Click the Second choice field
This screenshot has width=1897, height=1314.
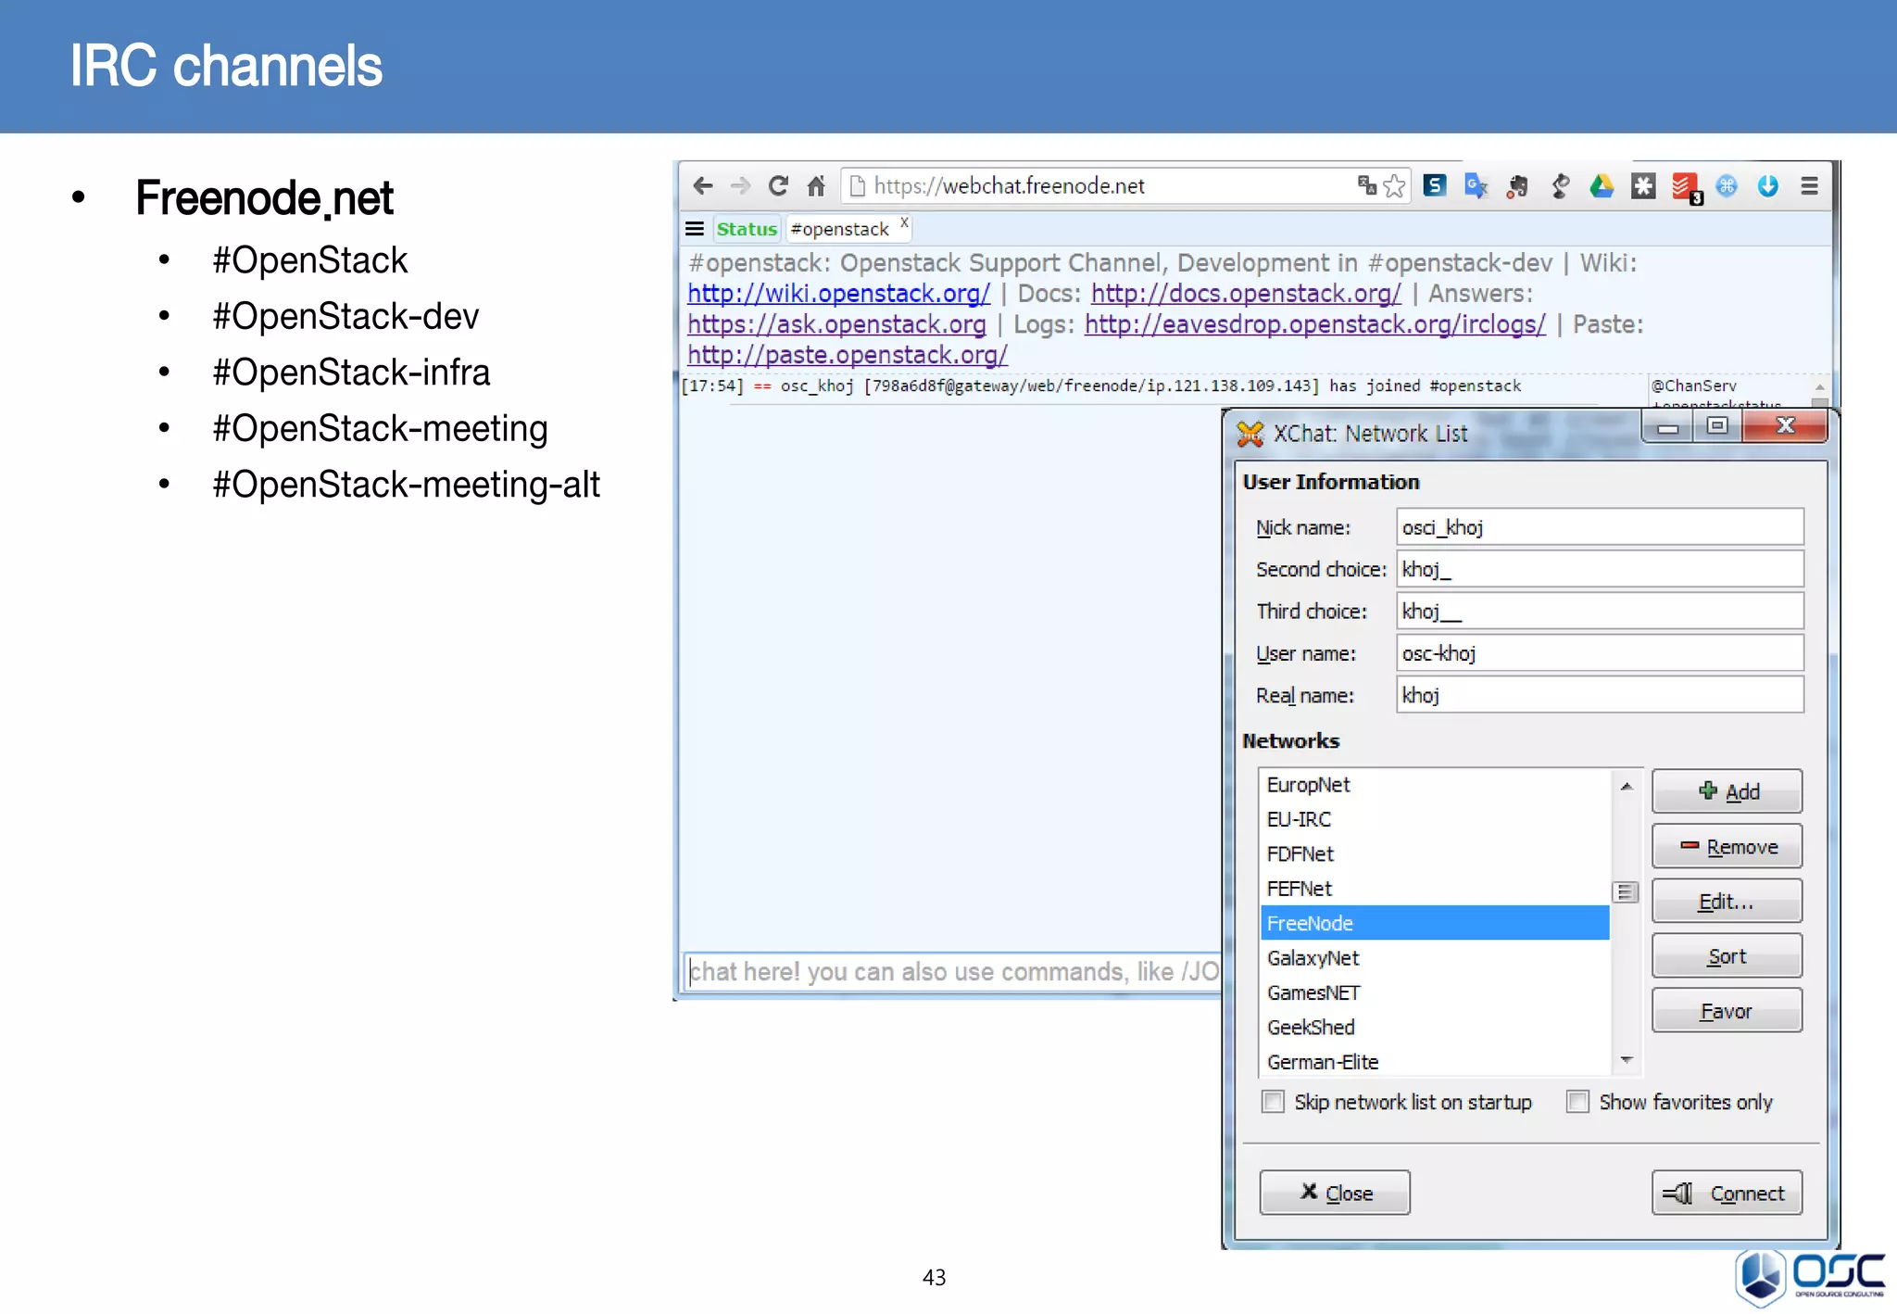coord(1600,569)
